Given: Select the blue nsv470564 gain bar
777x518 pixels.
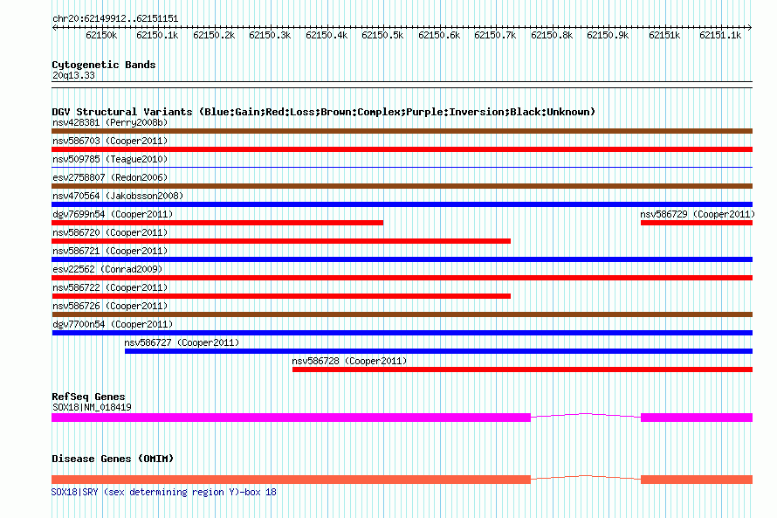Looking at the screenshot, I should coord(402,204).
